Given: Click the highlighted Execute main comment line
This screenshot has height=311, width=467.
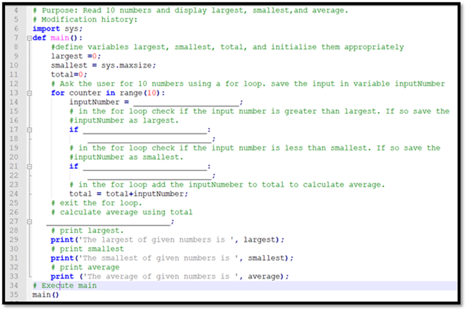Looking at the screenshot, I should click(x=65, y=285).
